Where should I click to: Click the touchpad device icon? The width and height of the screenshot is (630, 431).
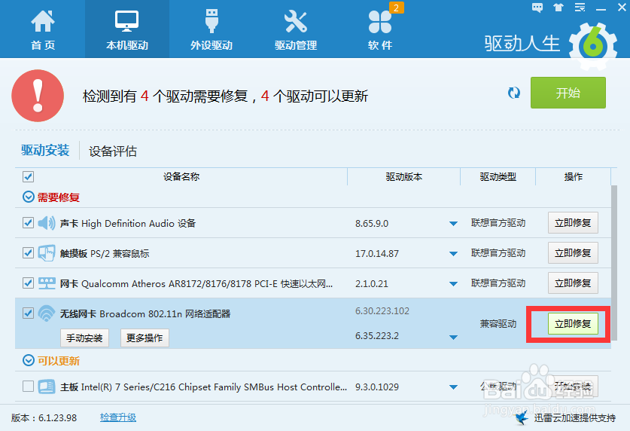(x=47, y=253)
